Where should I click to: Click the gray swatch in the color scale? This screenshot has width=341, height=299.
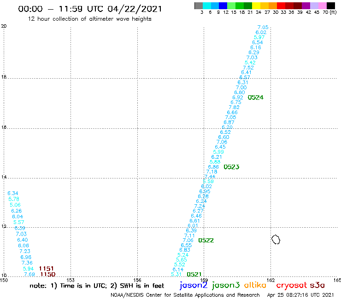point(199,6)
